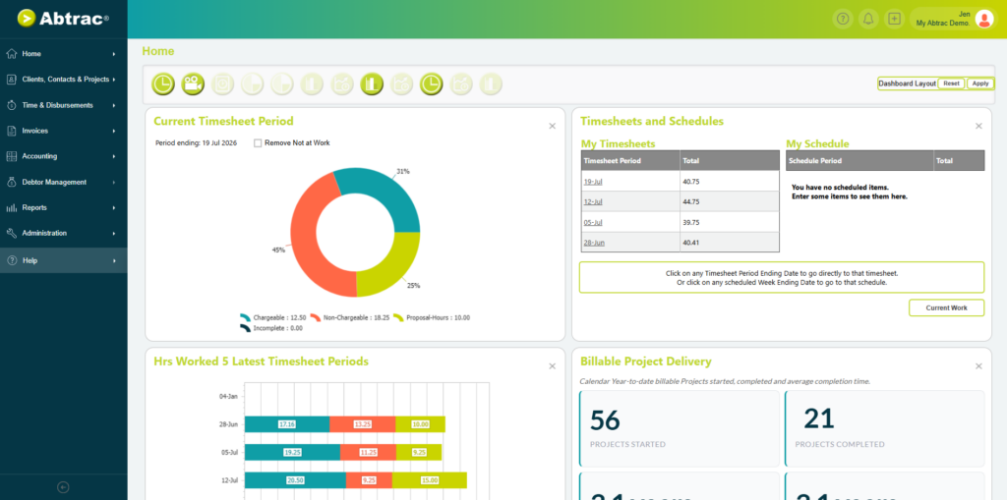
Task: Click the active dark green bar chart icon
Action: [x=372, y=84]
